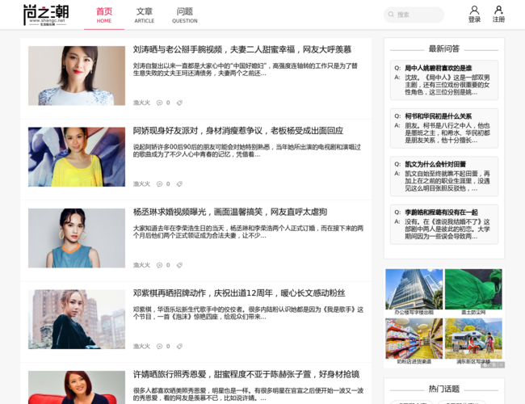Switch to the 文章 ARTICLE tab

(x=145, y=15)
